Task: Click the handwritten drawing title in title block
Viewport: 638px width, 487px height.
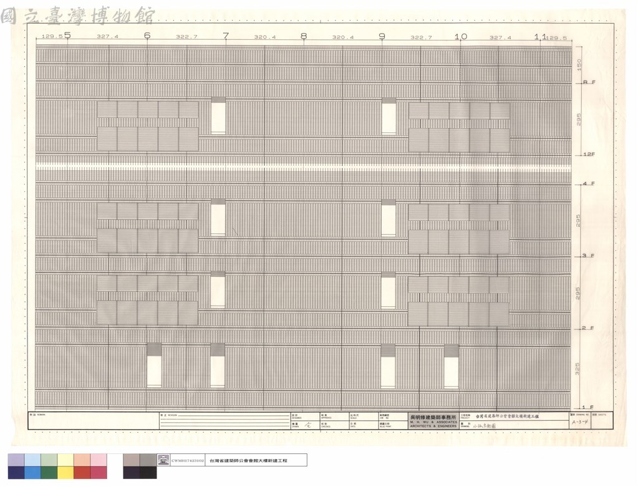Action: 484,425
